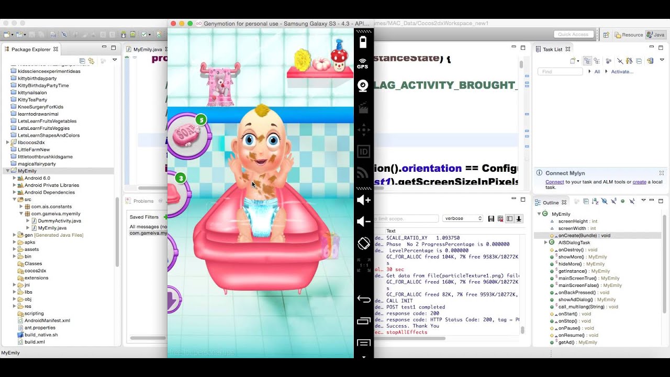Toggle Link with Editor in Package Explorer
The width and height of the screenshot is (670, 377).
91,61
